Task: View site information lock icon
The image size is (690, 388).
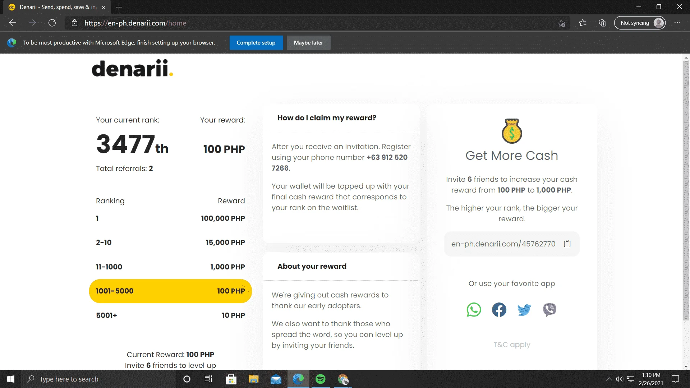Action: coord(74,23)
